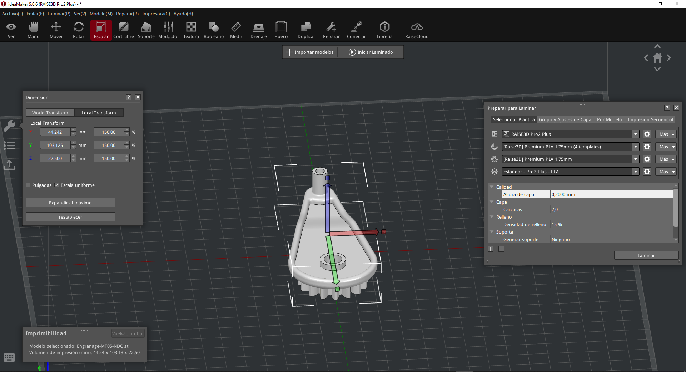Click the Duplicar tool
This screenshot has height=372, width=686.
[306, 30]
